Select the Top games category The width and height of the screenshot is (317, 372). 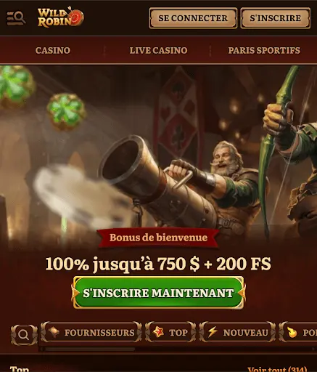(x=170, y=332)
